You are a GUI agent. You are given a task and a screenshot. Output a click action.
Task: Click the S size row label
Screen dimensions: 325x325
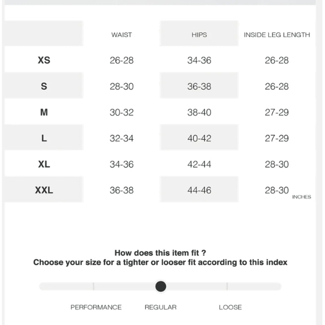point(44,86)
